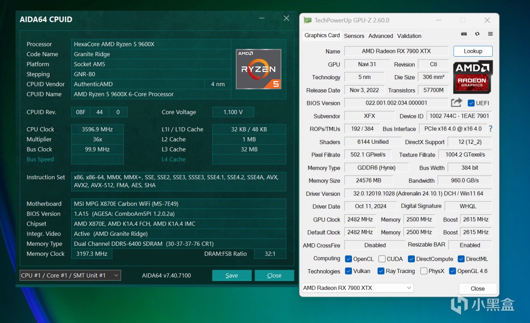This screenshot has width=530, height=323.
Task: Minimize the AIDA64 CPUID window
Action: tap(262, 19)
